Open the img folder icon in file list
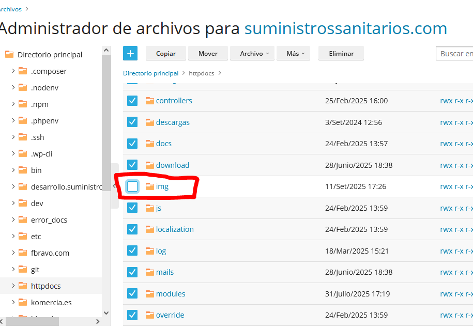473x329 pixels. point(149,186)
